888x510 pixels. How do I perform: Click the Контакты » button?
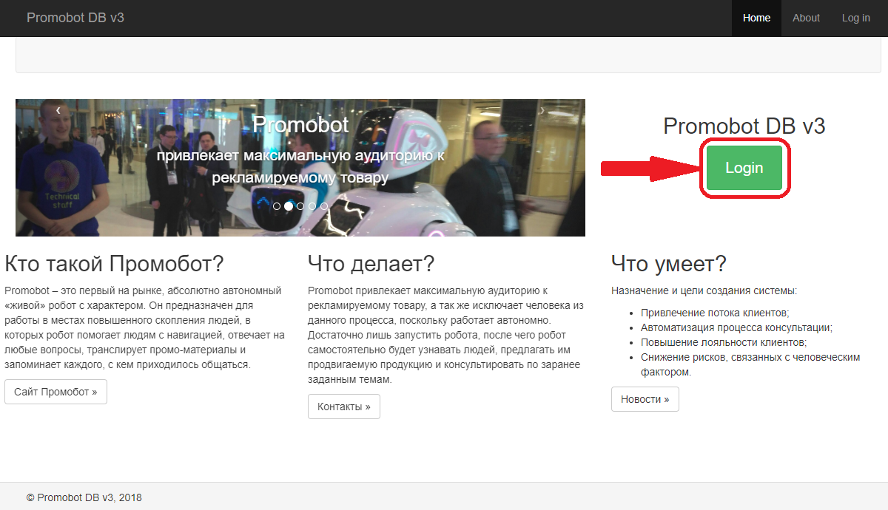click(344, 407)
